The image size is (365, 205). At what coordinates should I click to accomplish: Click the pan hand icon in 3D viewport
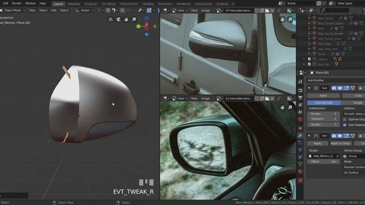(126, 19)
